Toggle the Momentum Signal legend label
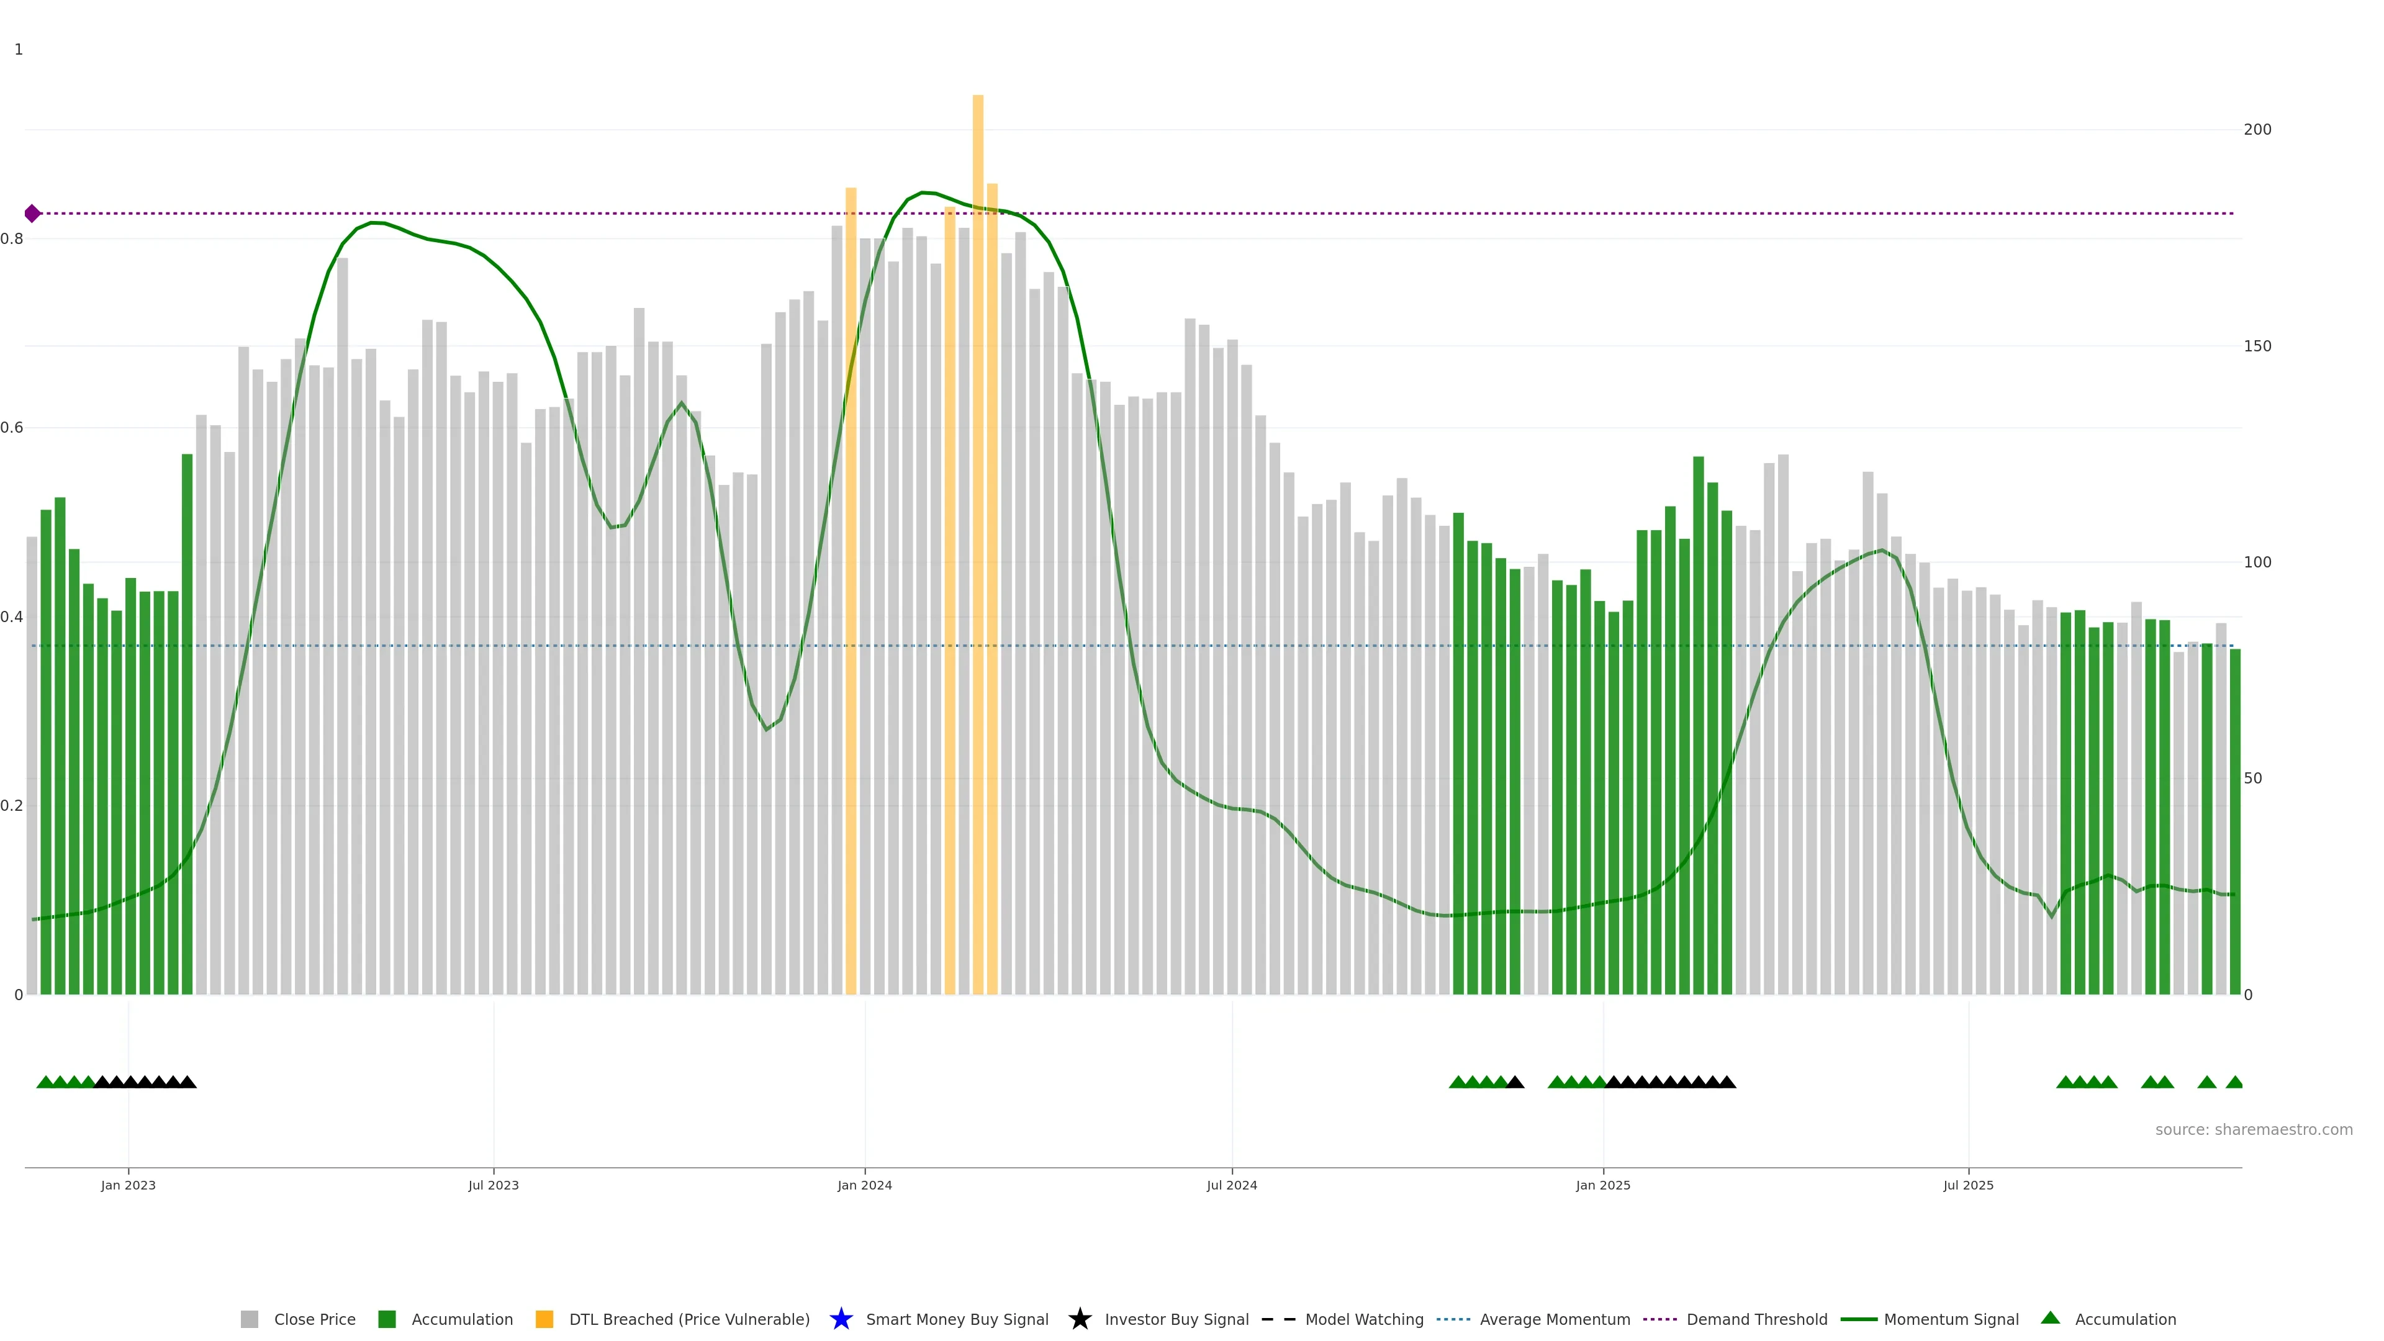This screenshot has width=2384, height=1341. (1951, 1319)
